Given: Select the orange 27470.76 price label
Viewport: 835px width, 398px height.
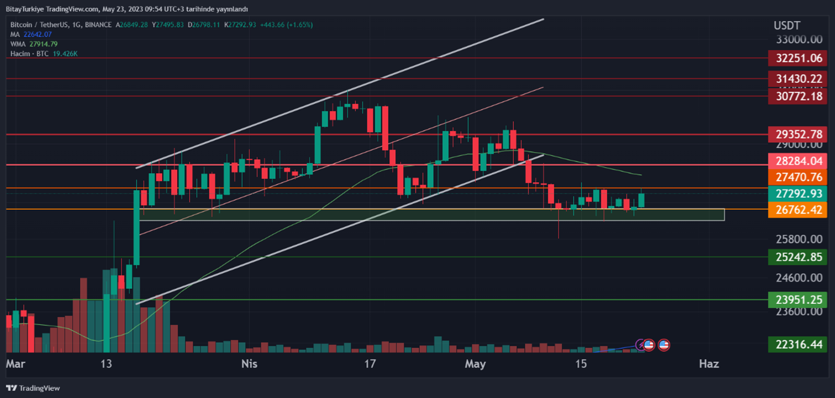Looking at the screenshot, I should coord(797,177).
